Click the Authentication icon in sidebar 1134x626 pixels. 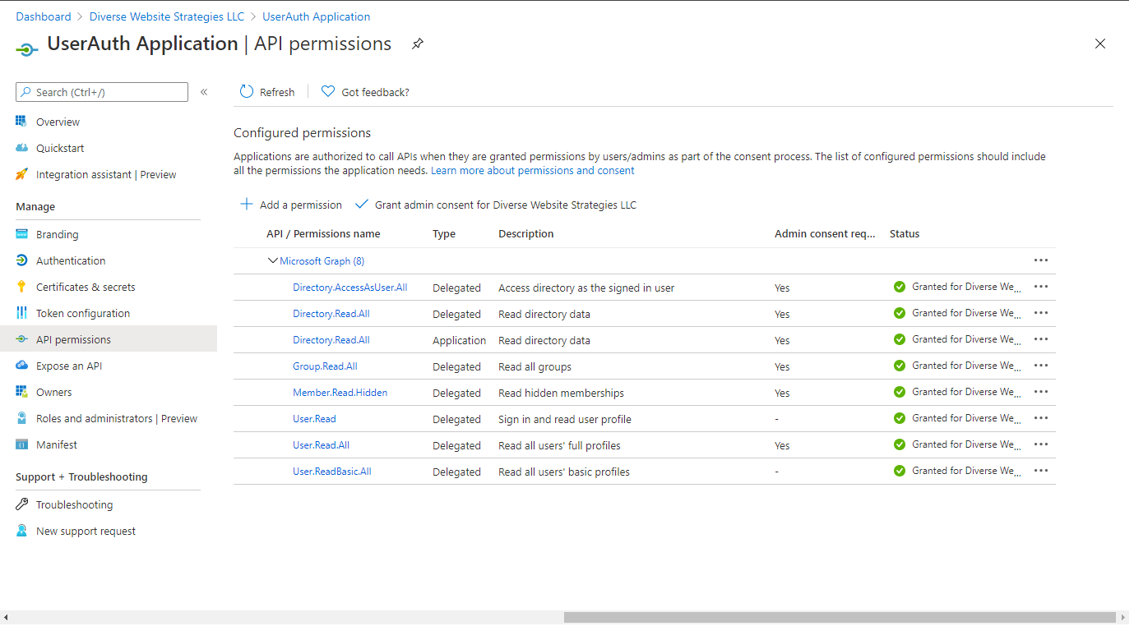[x=21, y=260]
